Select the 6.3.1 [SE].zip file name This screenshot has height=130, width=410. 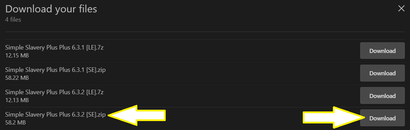(x=55, y=70)
